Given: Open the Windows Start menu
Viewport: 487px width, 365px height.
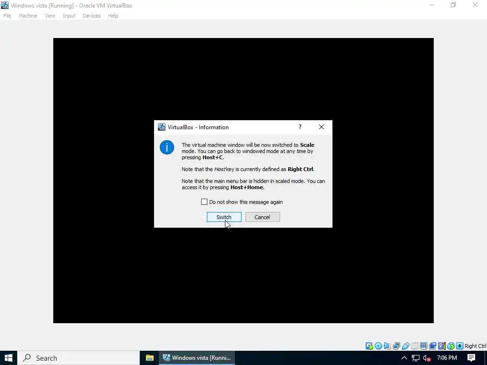Looking at the screenshot, I should click(x=9, y=358).
